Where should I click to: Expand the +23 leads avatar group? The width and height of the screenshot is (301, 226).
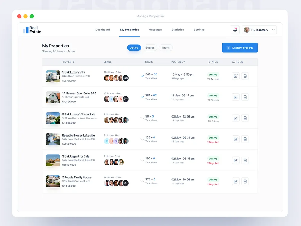126,78
